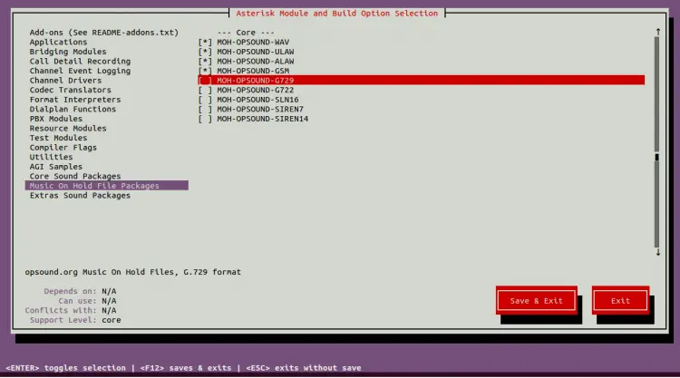Viewport: 680px width, 378px height.
Task: Enable MOH-OPSOUND-G722 option
Action: coord(205,90)
